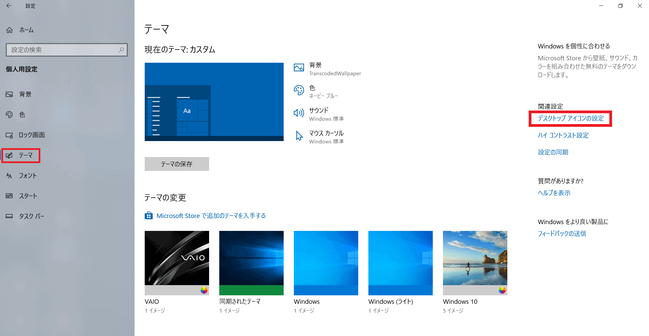Select the Lock screen icon in sidebar
This screenshot has height=336, width=649.
pyautogui.click(x=9, y=135)
